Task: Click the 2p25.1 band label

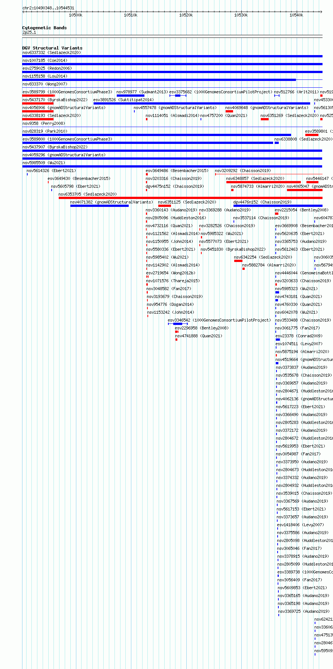Action: (29, 33)
